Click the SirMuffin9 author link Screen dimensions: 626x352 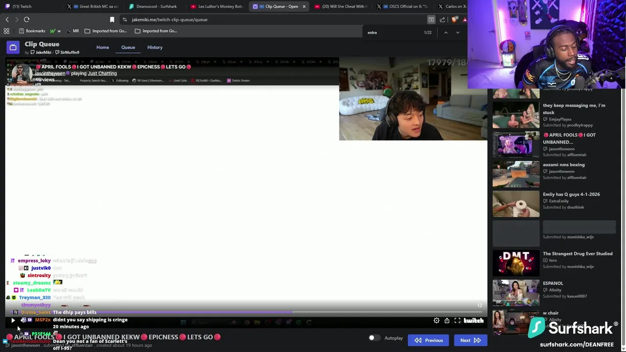pyautogui.click(x=67, y=52)
